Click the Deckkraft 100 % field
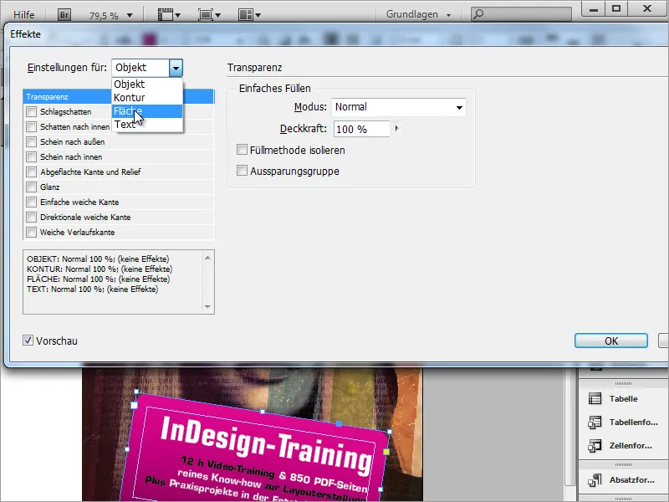Viewport: 669px width, 502px height. pyautogui.click(x=362, y=129)
